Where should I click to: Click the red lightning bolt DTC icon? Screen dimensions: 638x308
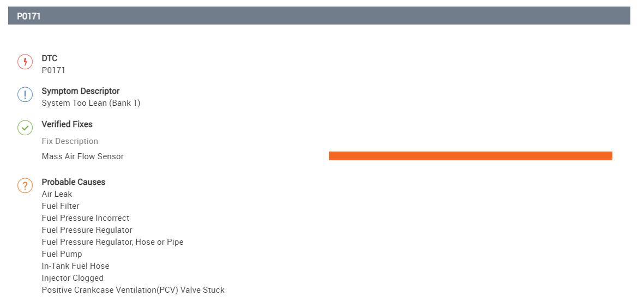25,62
